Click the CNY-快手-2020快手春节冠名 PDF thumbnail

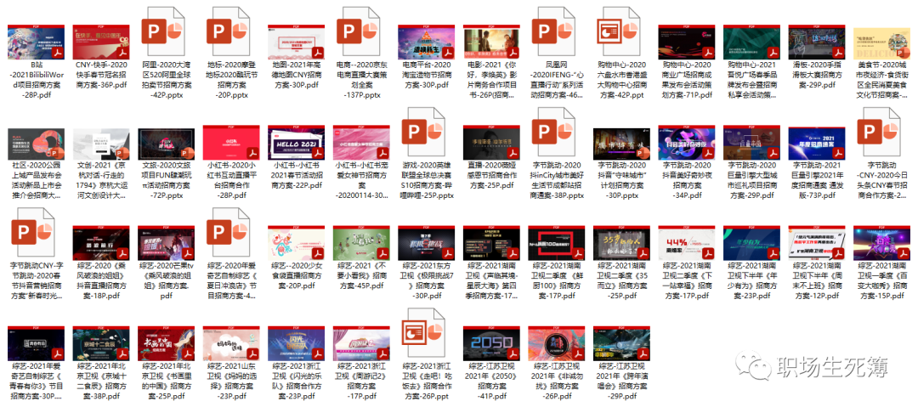[x=101, y=42]
